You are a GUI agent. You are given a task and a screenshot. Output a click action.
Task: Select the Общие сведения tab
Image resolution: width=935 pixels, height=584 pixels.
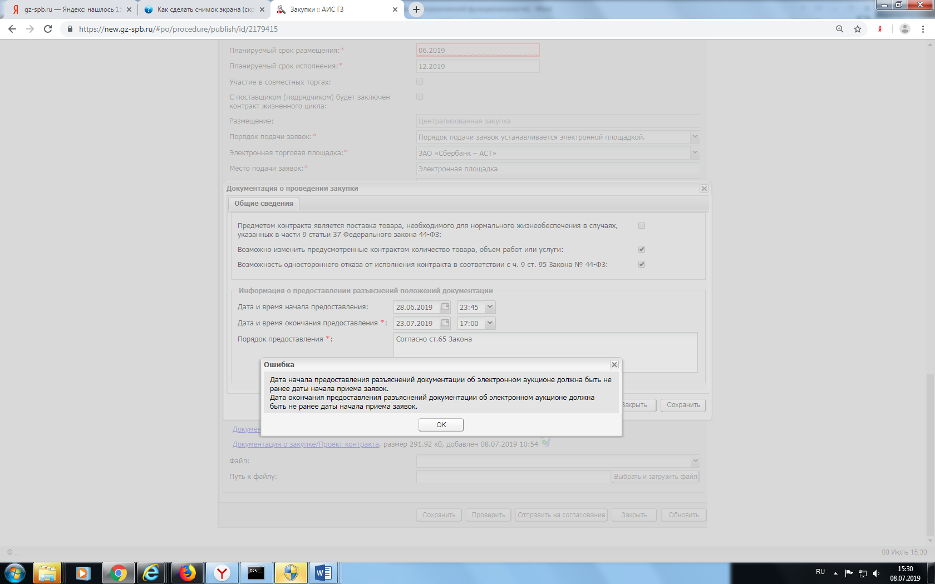(264, 204)
